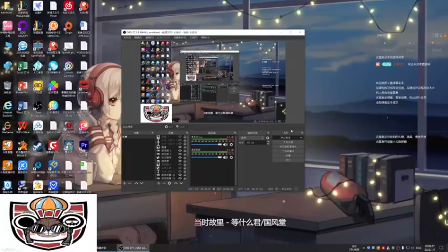Open source properties gear in Sources toolbar
448x252 pixels.
point(170,183)
